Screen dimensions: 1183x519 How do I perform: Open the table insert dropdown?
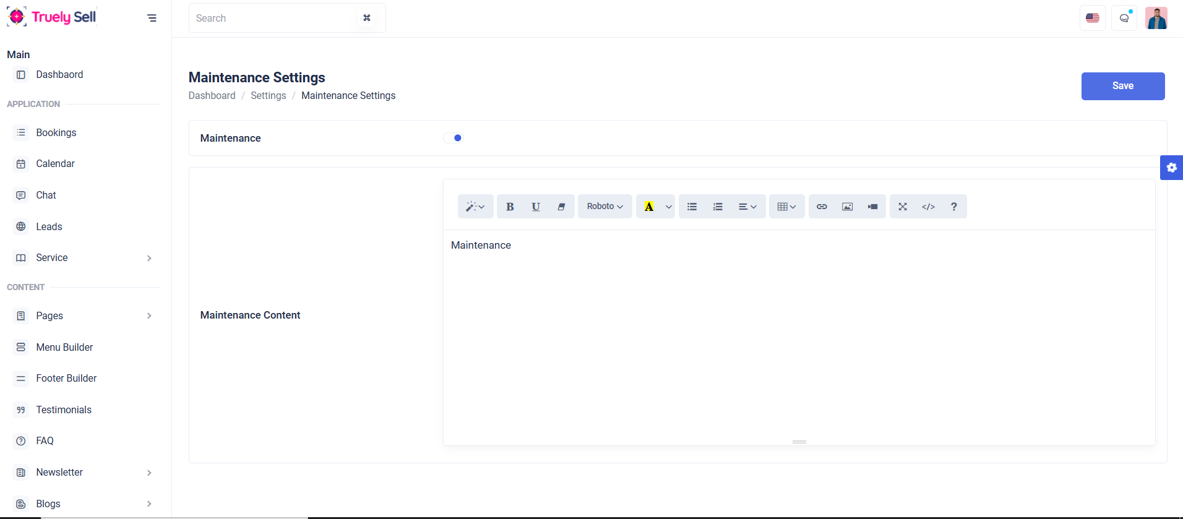coord(786,207)
